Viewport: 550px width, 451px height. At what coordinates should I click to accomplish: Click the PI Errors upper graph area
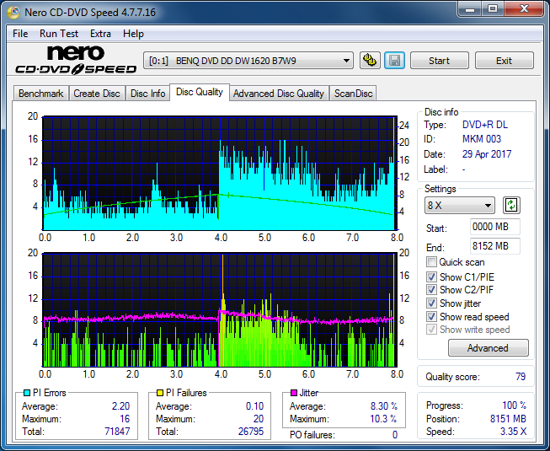click(x=220, y=174)
